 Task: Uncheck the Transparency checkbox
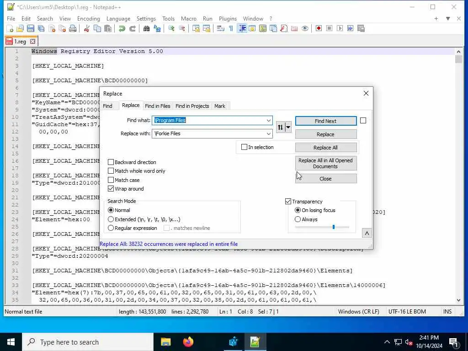pyautogui.click(x=288, y=202)
